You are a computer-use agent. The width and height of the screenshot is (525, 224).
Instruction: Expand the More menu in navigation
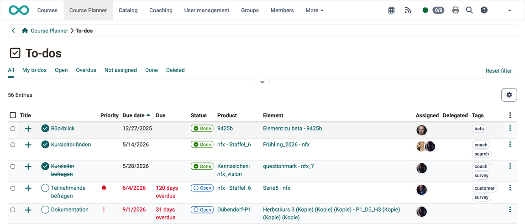click(315, 10)
